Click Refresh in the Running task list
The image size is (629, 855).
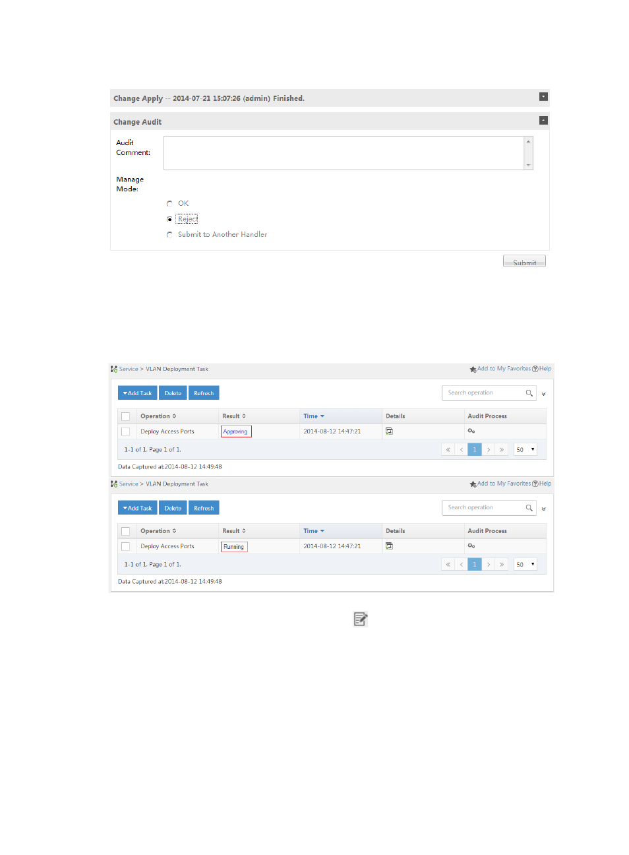[x=204, y=508]
